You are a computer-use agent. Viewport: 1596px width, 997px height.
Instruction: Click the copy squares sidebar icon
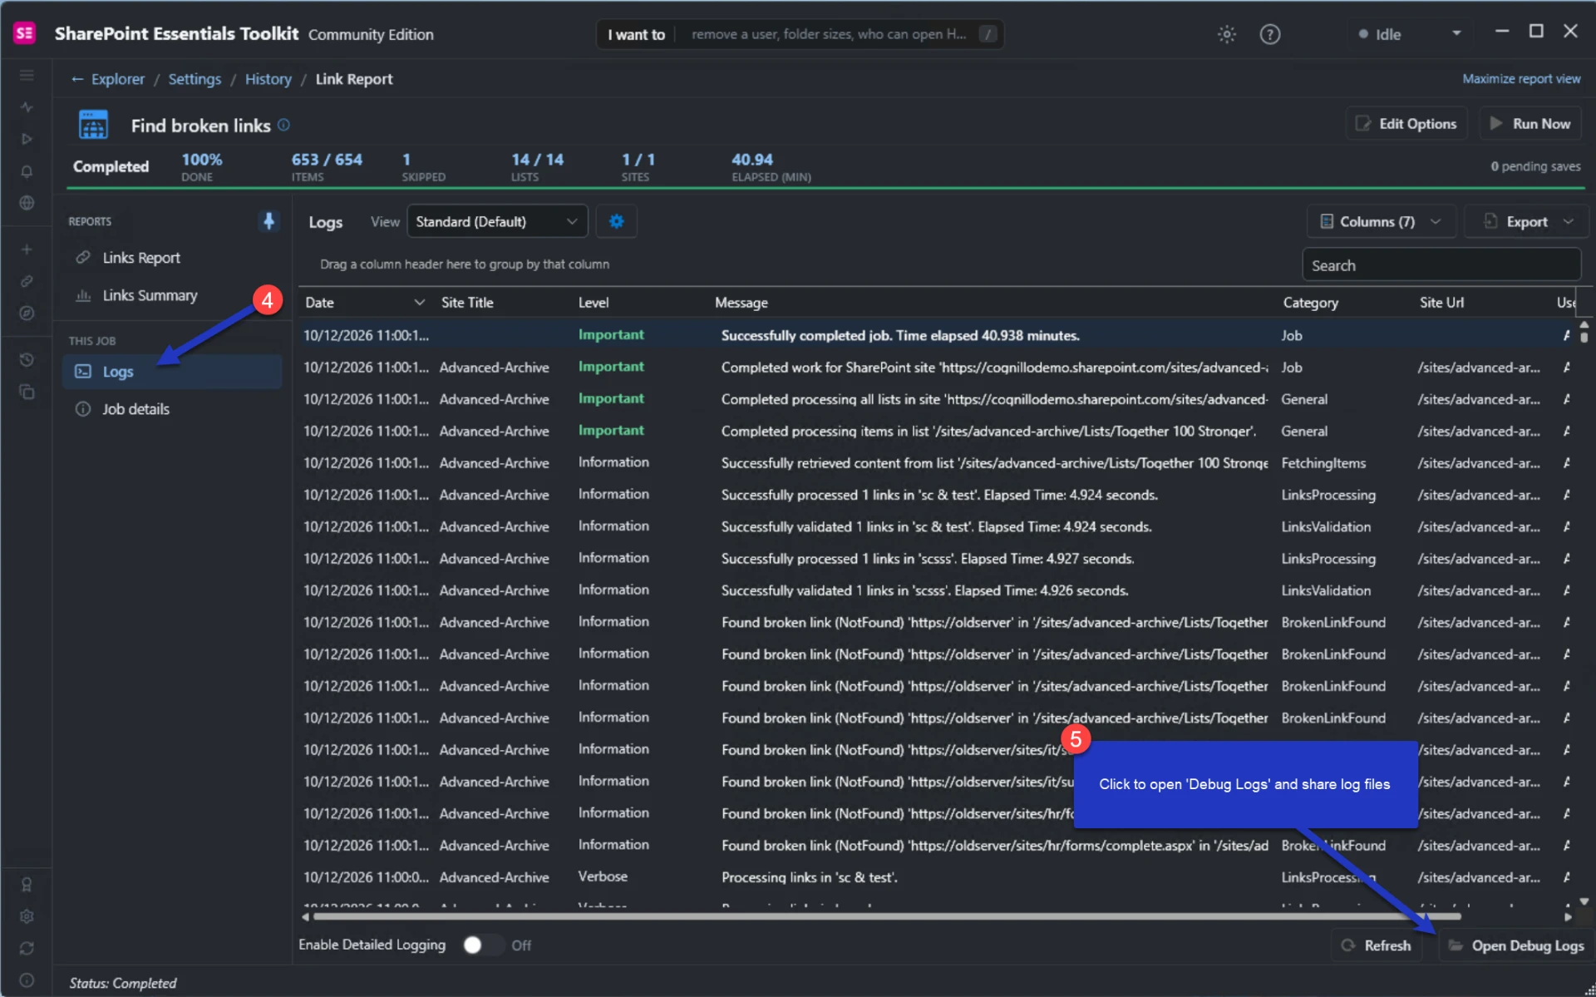(27, 392)
